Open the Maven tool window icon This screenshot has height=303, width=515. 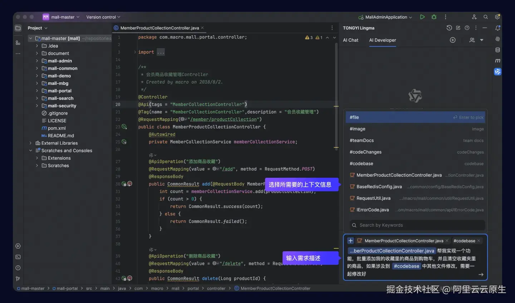(x=497, y=61)
